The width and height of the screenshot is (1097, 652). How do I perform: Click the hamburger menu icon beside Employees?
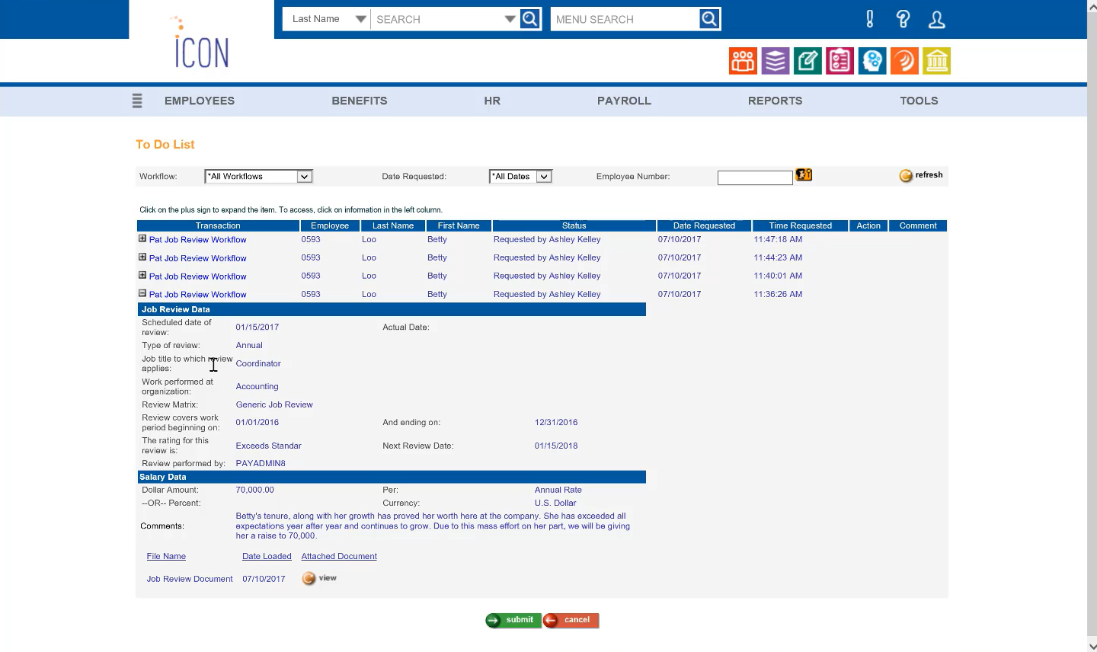137,101
